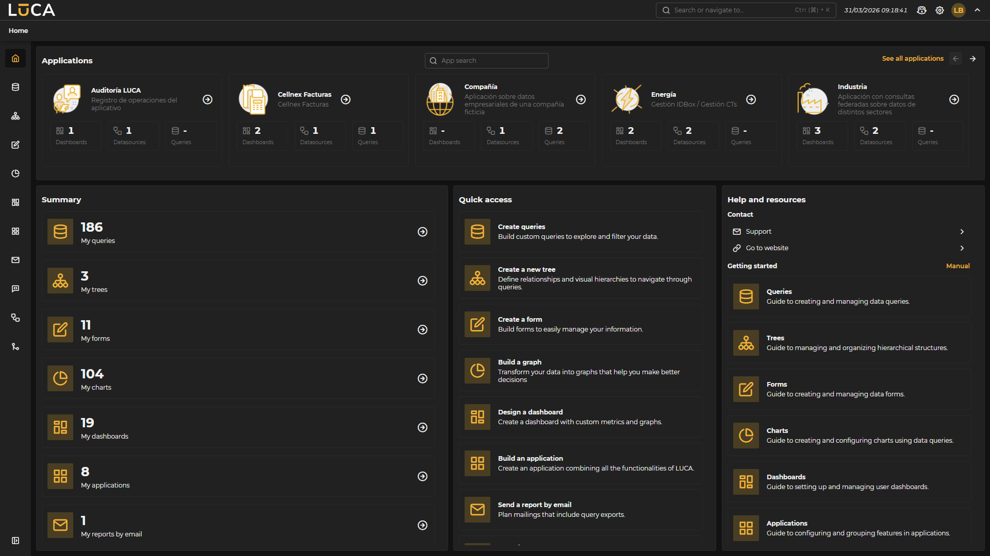Expand the Go to website chevron

(962, 248)
